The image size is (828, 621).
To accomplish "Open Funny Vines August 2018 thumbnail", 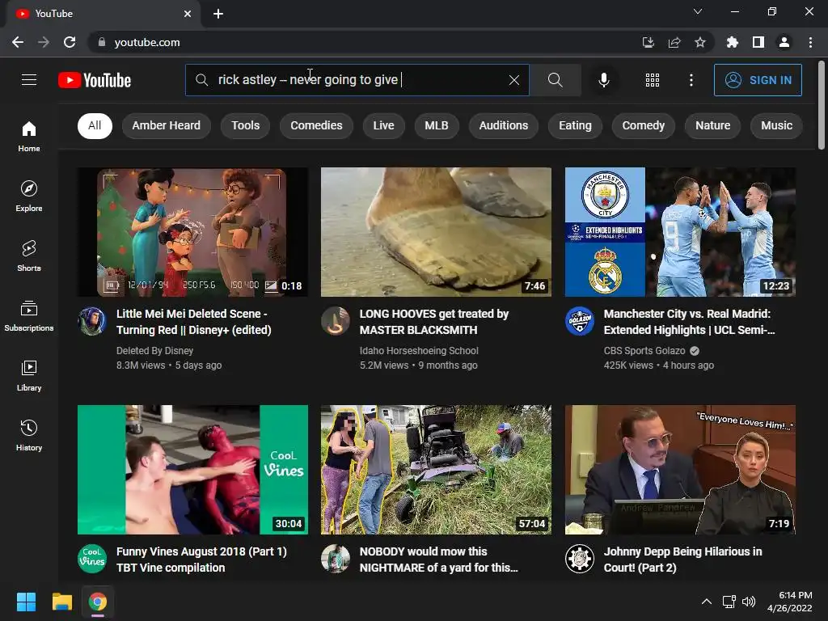I will (192, 470).
